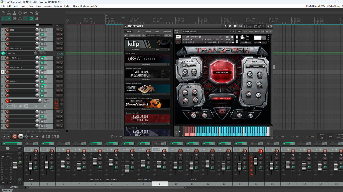Toggle item grouping chain icon

pos(9,18)
